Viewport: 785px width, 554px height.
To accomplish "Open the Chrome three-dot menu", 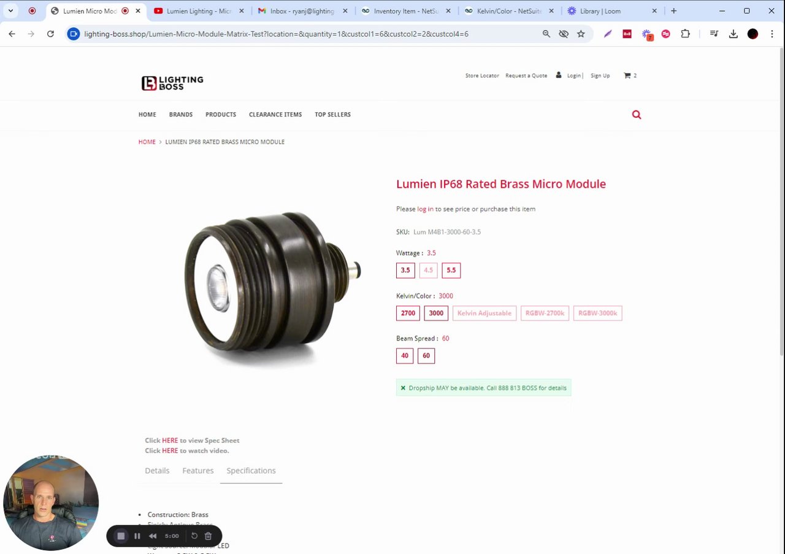I will click(x=772, y=34).
